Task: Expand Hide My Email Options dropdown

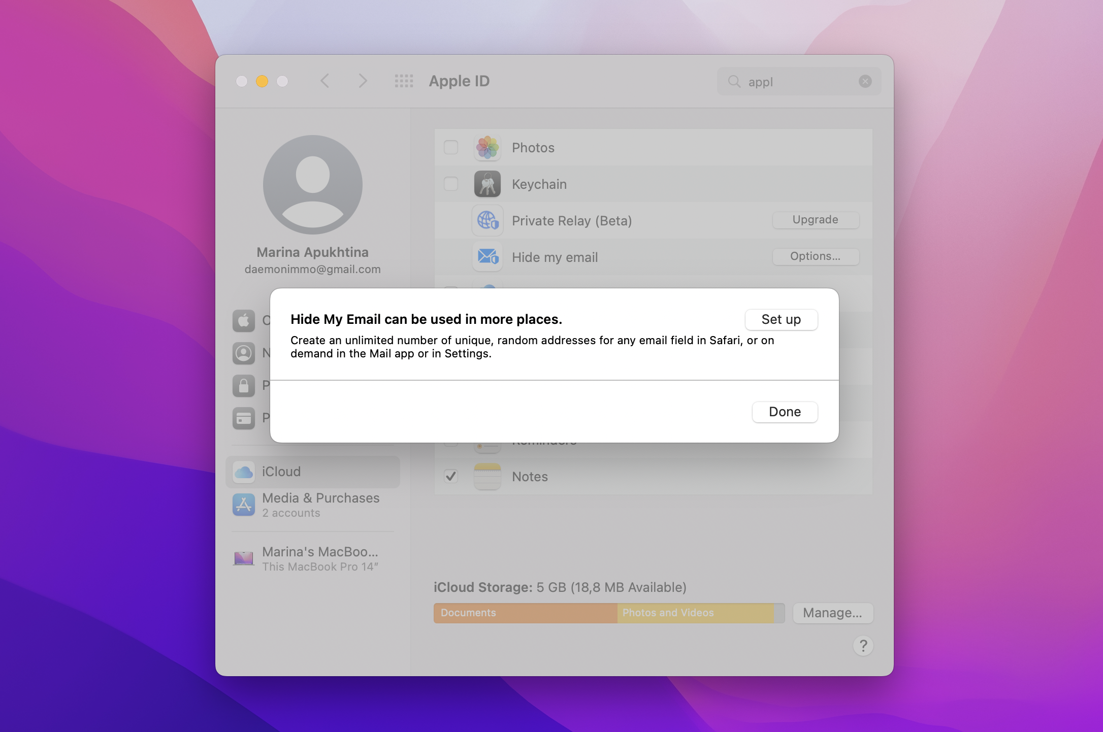Action: (x=816, y=256)
